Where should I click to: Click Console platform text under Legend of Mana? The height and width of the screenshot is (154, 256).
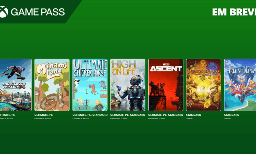189,119
